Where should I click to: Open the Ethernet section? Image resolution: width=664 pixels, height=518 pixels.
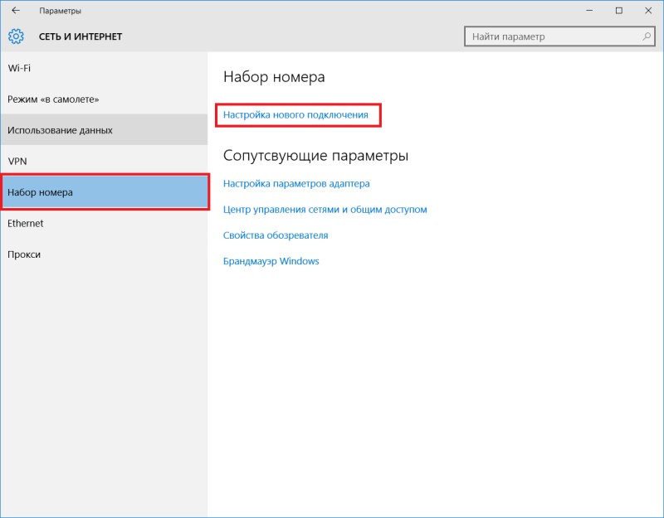[x=105, y=223]
